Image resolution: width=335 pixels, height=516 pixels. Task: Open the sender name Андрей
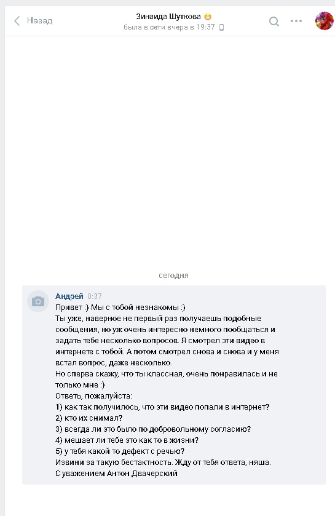69,296
